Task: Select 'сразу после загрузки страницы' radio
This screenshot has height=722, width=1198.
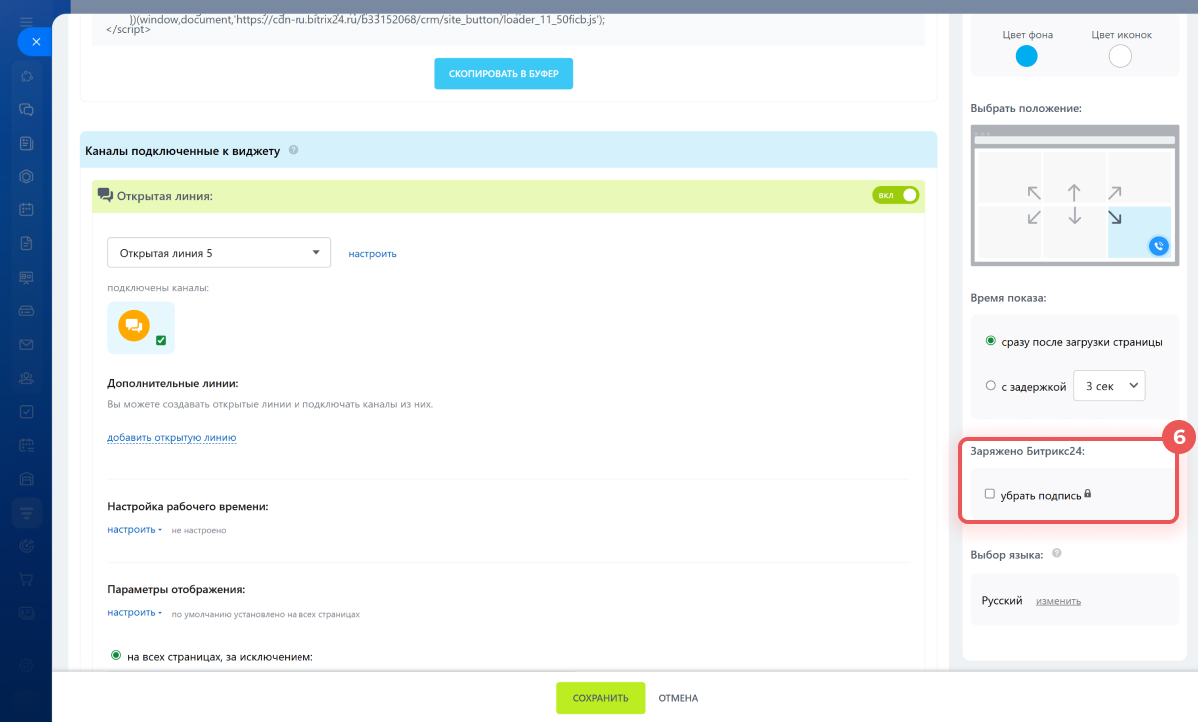Action: (x=991, y=341)
